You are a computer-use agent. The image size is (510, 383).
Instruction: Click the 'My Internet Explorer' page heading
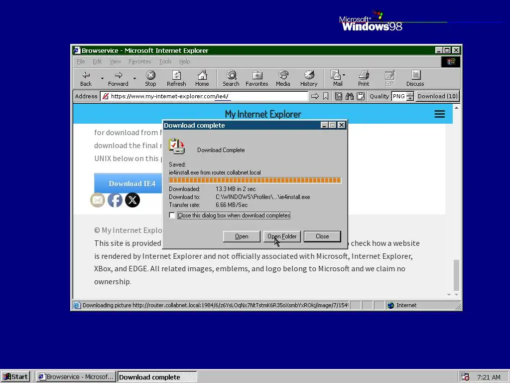[263, 114]
